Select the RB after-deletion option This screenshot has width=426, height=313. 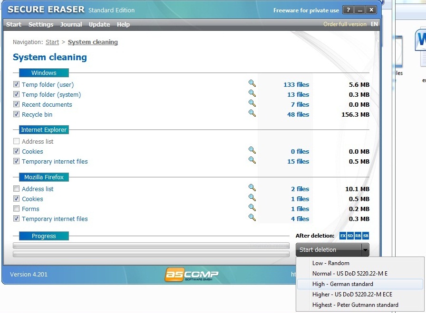pyautogui.click(x=358, y=236)
